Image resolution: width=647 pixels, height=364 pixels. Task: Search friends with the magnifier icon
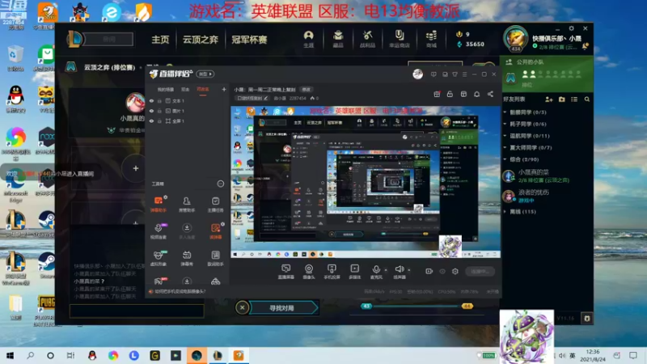[x=587, y=99]
